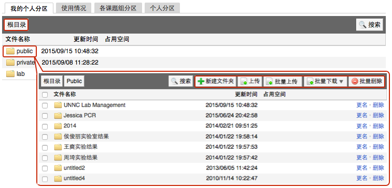Click 更名 for the 2014 folder
The width and height of the screenshot is (392, 188).
tap(362, 126)
